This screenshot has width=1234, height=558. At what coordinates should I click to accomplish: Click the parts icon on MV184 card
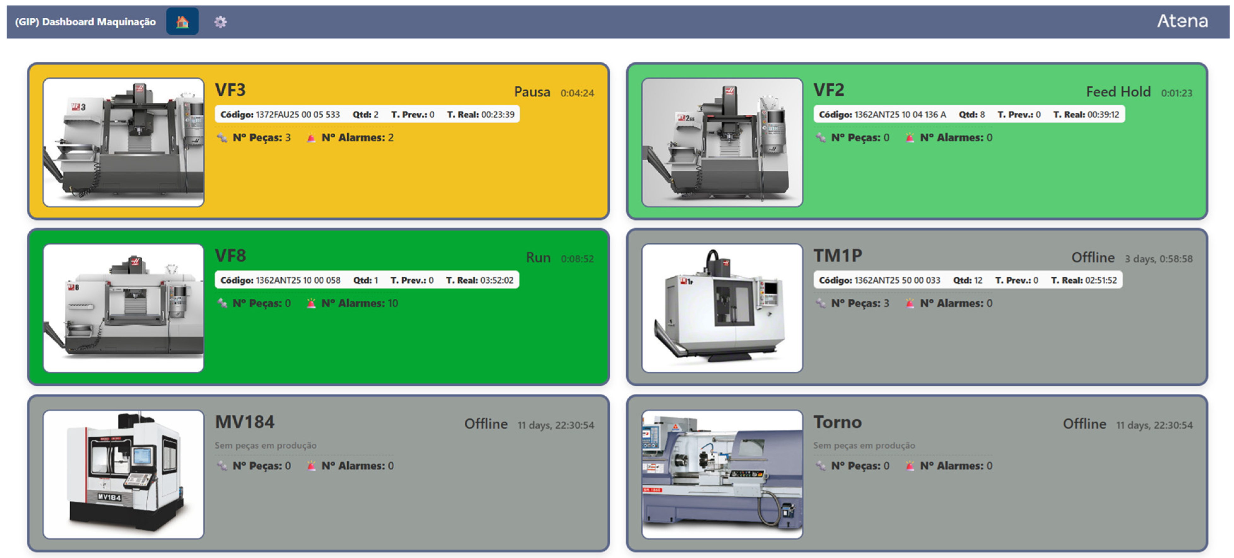tap(222, 466)
